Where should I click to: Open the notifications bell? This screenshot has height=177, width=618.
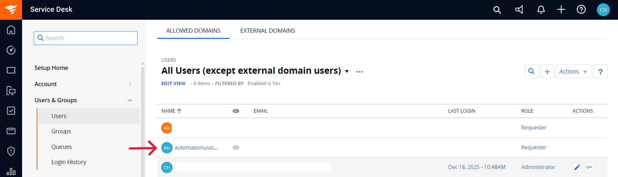tap(541, 10)
